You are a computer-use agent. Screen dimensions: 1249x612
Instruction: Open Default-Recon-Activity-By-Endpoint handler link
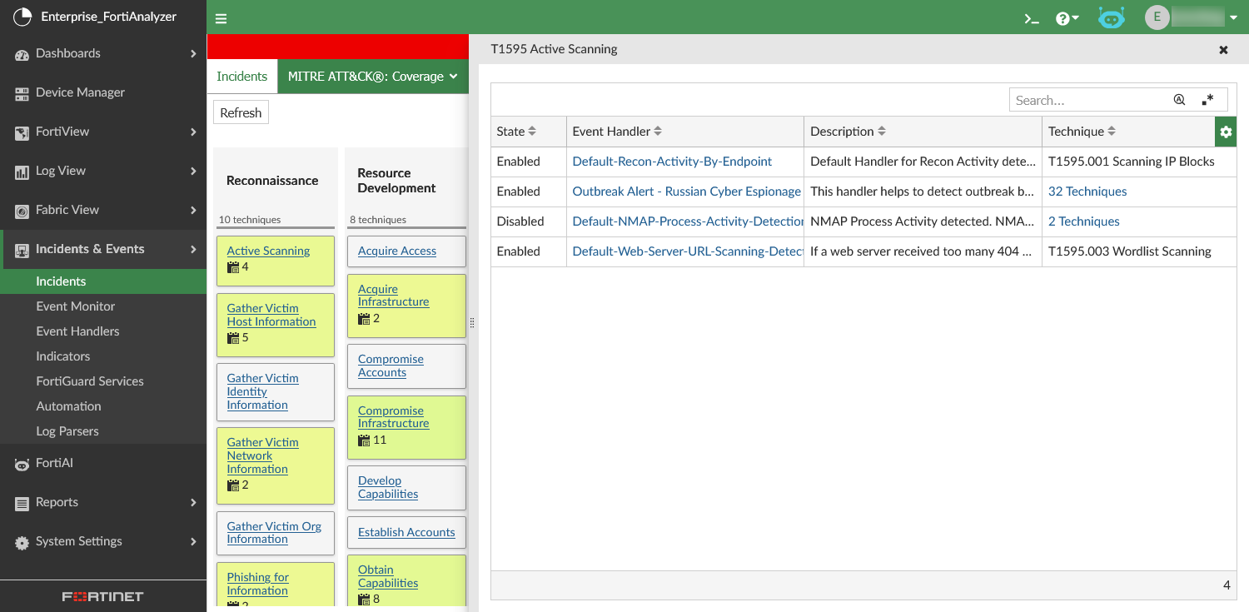click(672, 162)
